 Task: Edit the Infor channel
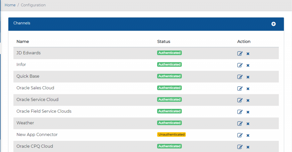(240, 65)
